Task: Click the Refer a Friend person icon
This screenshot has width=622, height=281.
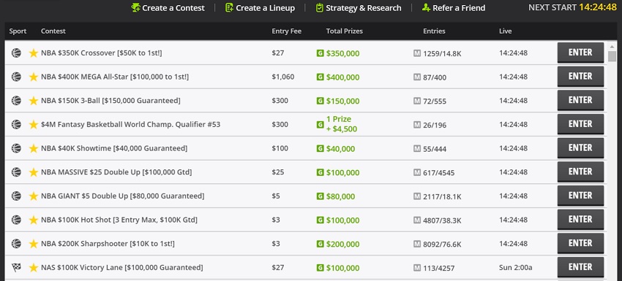Action: click(x=426, y=7)
